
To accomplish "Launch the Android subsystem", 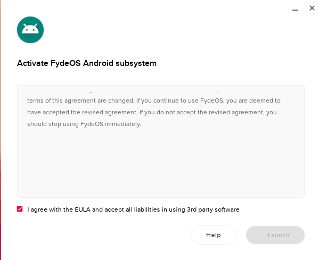I will [x=275, y=235].
